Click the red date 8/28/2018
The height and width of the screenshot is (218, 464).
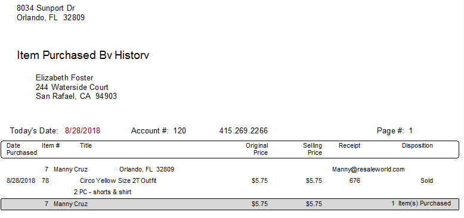pos(82,130)
